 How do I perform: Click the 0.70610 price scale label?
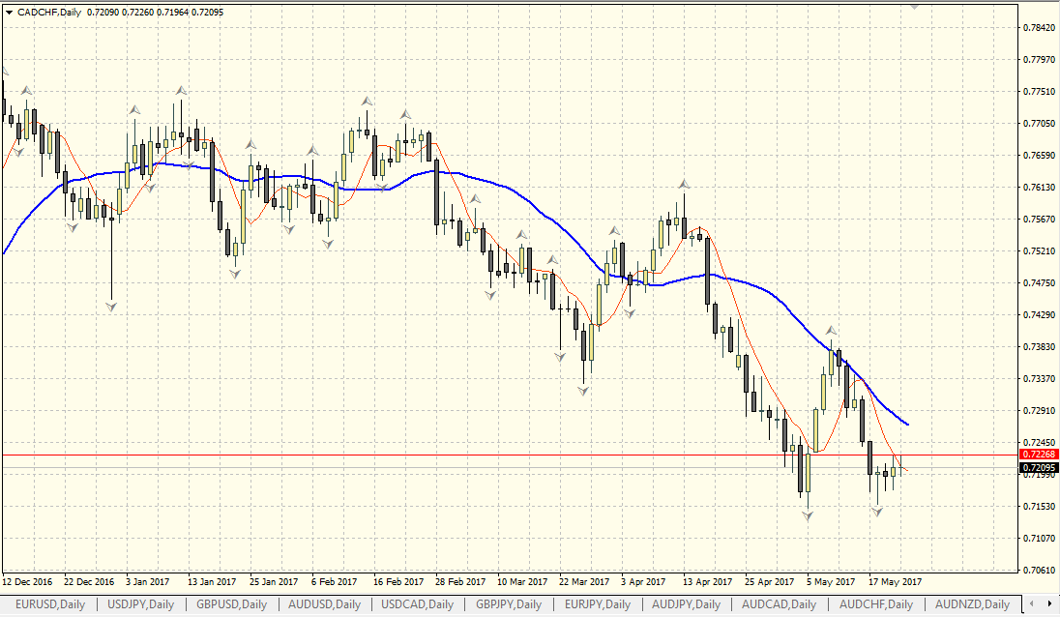tap(1039, 570)
